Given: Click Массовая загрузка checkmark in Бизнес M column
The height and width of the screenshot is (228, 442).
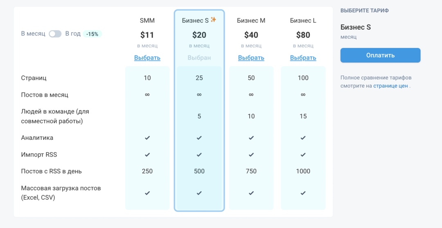Looking at the screenshot, I should 251,193.
